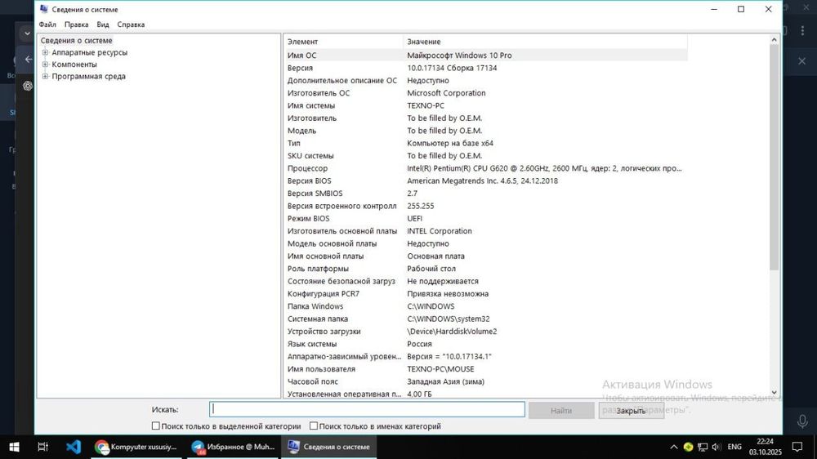Viewport: 817px width, 459px height.
Task: Select 'Процессор' row element name
Action: coord(307,168)
